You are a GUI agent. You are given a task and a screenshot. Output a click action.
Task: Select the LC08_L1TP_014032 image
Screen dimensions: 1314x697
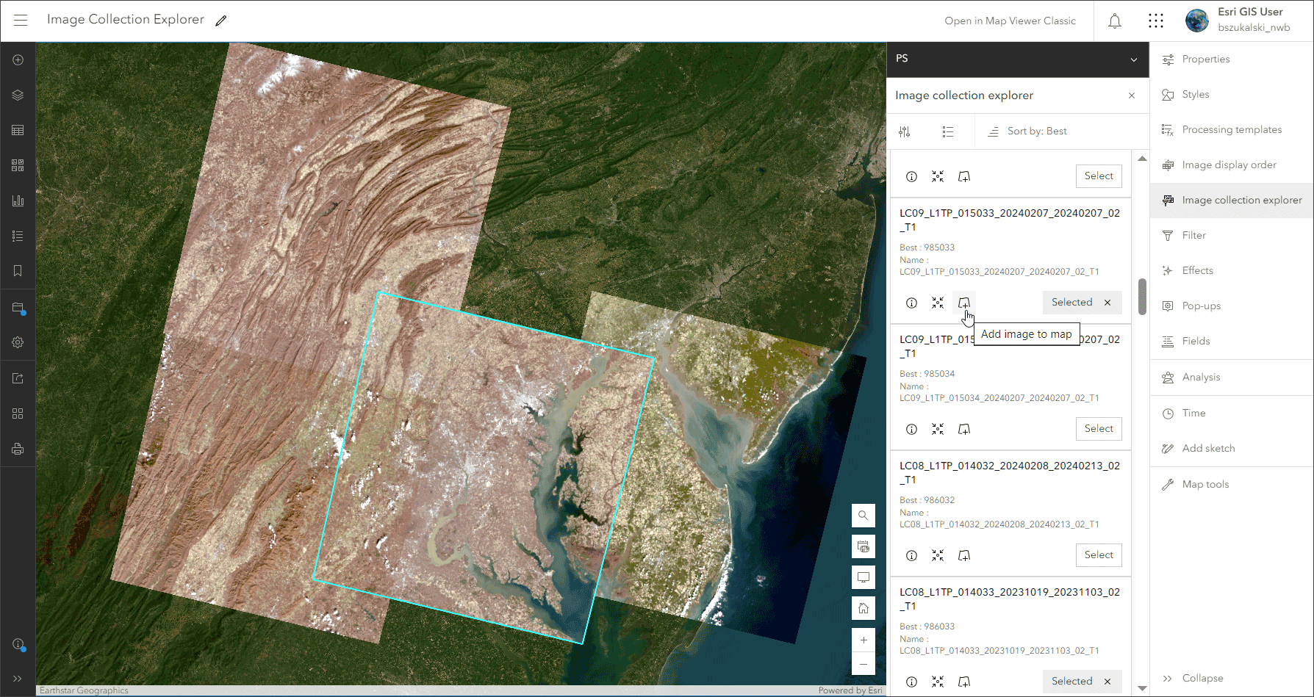[x=1099, y=555]
